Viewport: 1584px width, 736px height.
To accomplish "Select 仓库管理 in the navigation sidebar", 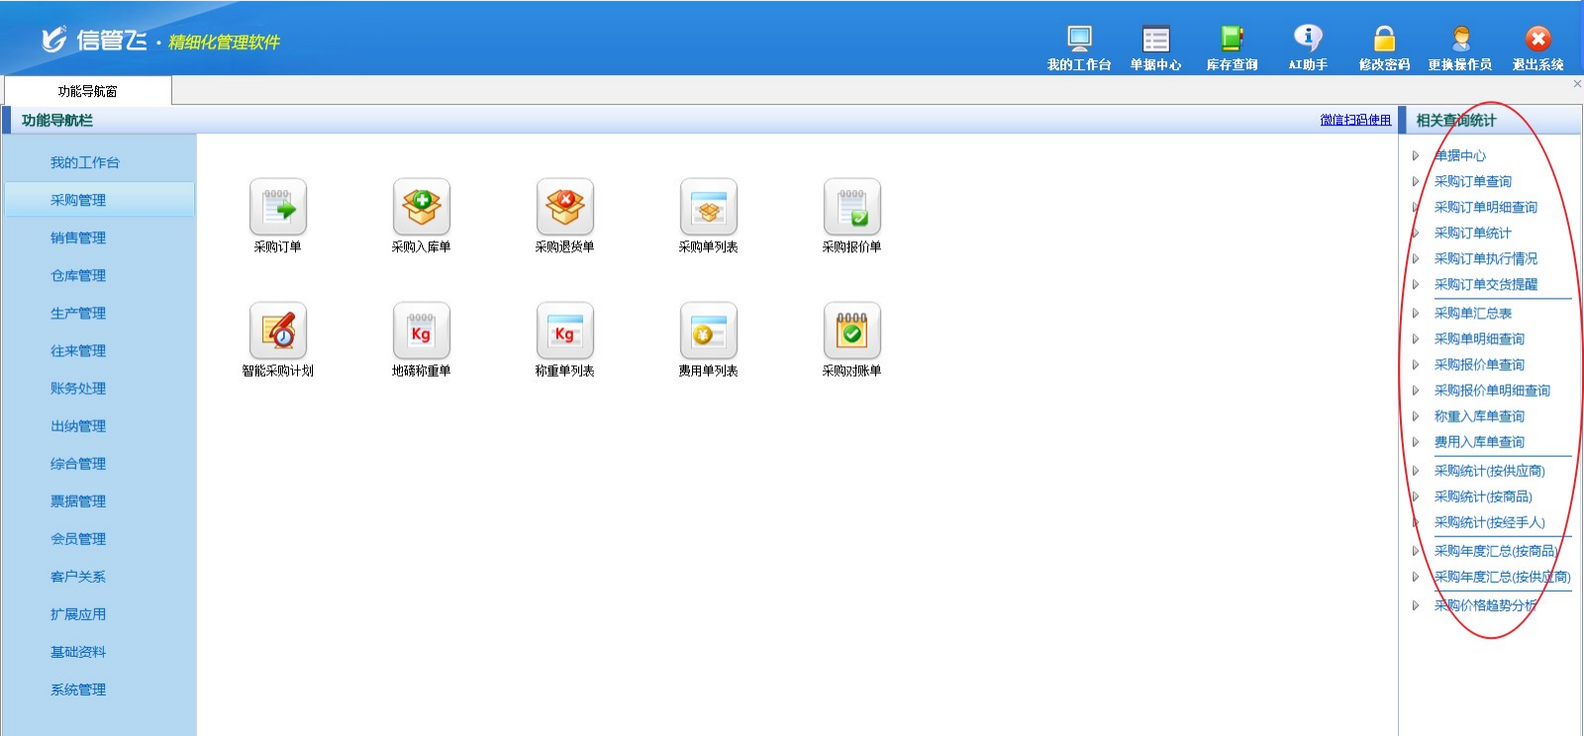I will click(x=78, y=276).
